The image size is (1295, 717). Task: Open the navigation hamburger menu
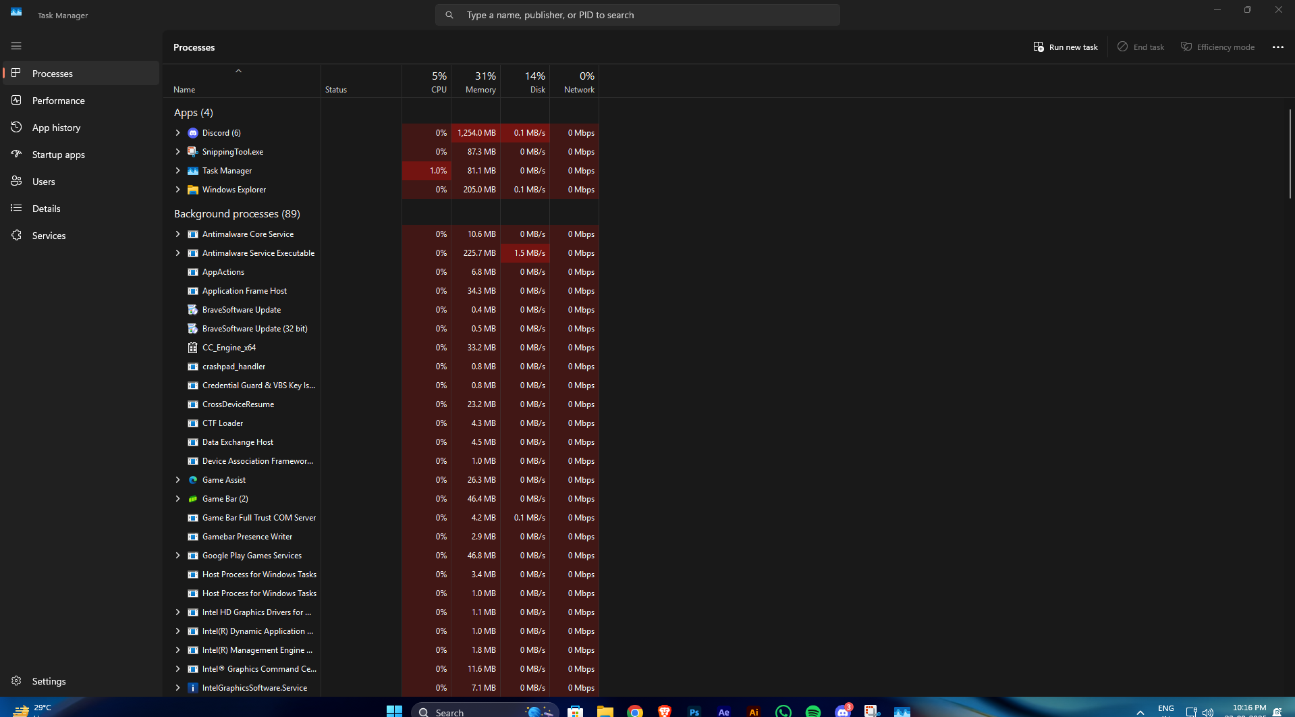click(16, 46)
